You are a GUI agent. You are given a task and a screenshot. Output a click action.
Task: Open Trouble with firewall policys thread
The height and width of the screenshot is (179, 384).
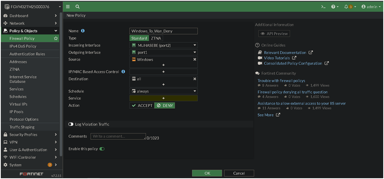[281, 81]
